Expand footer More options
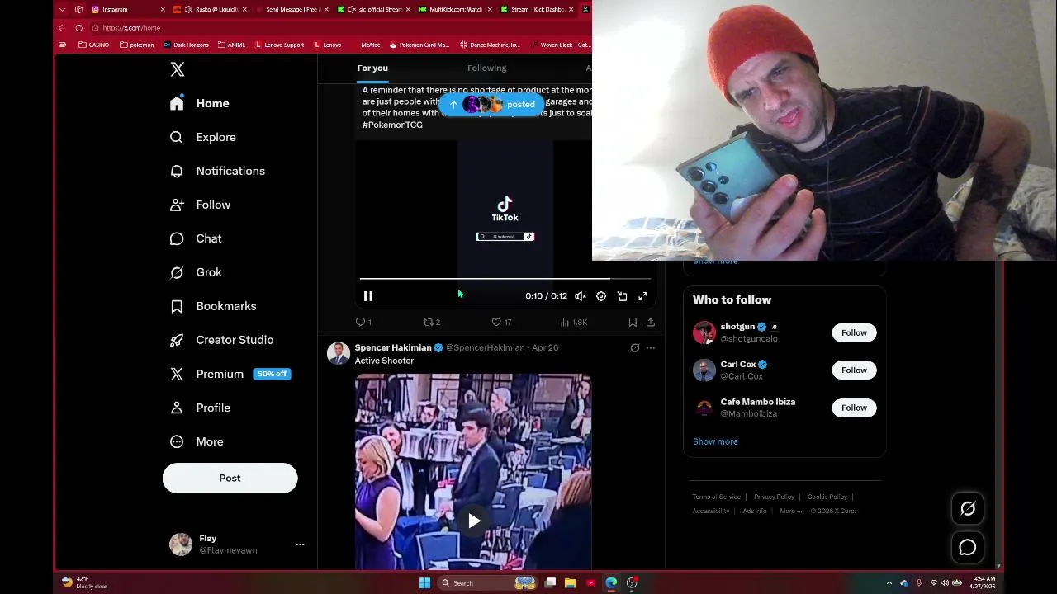 [790, 511]
